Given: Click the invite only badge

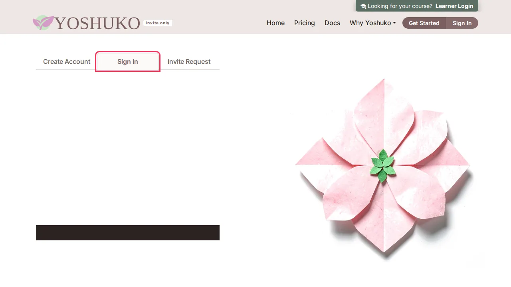Looking at the screenshot, I should (x=158, y=23).
